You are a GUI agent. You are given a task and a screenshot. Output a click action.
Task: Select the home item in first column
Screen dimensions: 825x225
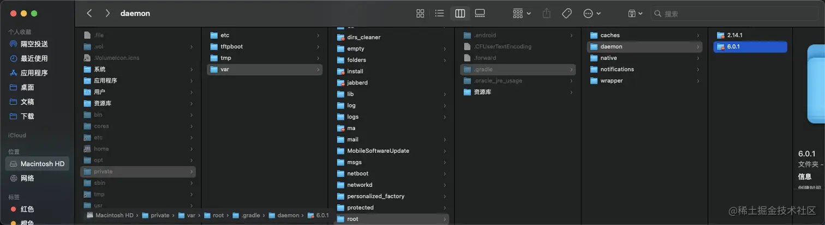138,149
